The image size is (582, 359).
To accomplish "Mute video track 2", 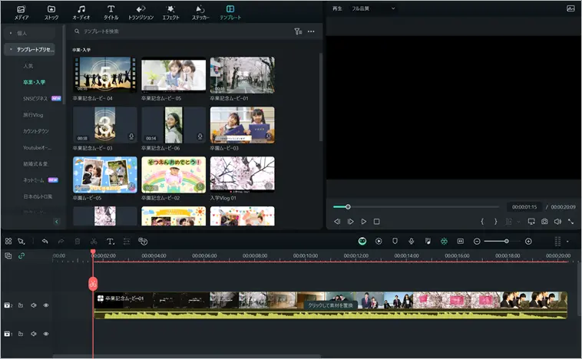I will coord(34,305).
